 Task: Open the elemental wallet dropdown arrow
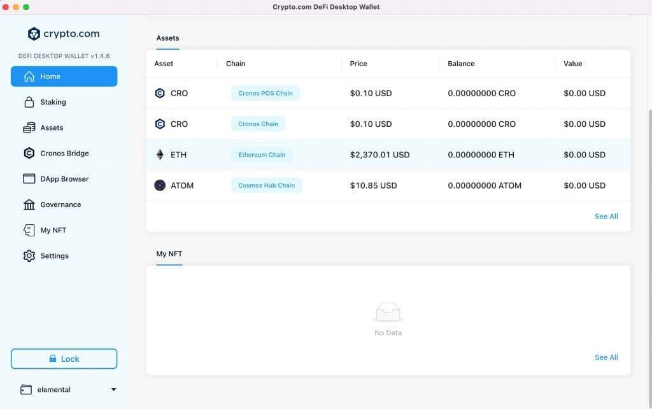[x=113, y=389]
